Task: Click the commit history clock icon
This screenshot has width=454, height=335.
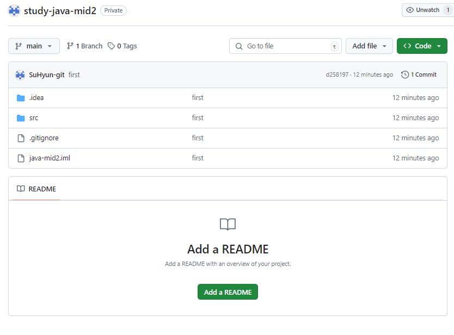Action: [405, 75]
